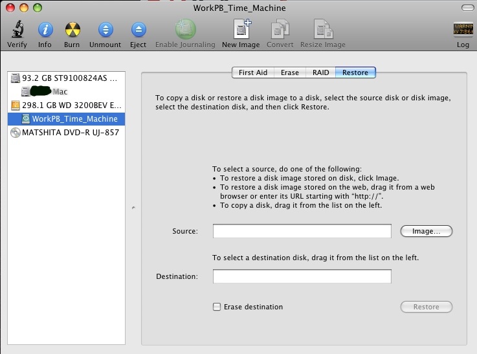Open the Log viewer icon
The height and width of the screenshot is (354, 477).
tap(463, 30)
